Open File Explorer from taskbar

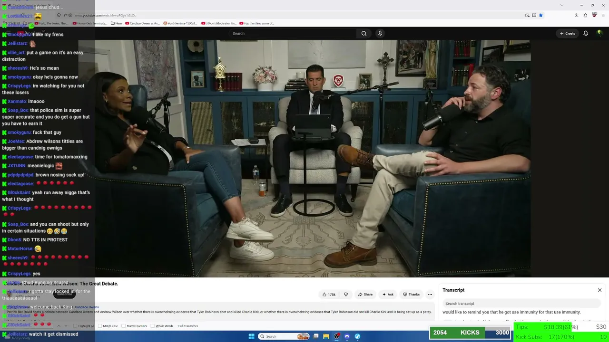tap(326, 336)
